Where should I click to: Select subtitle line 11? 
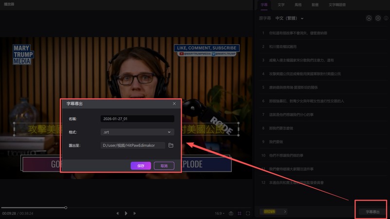[x=323, y=169]
